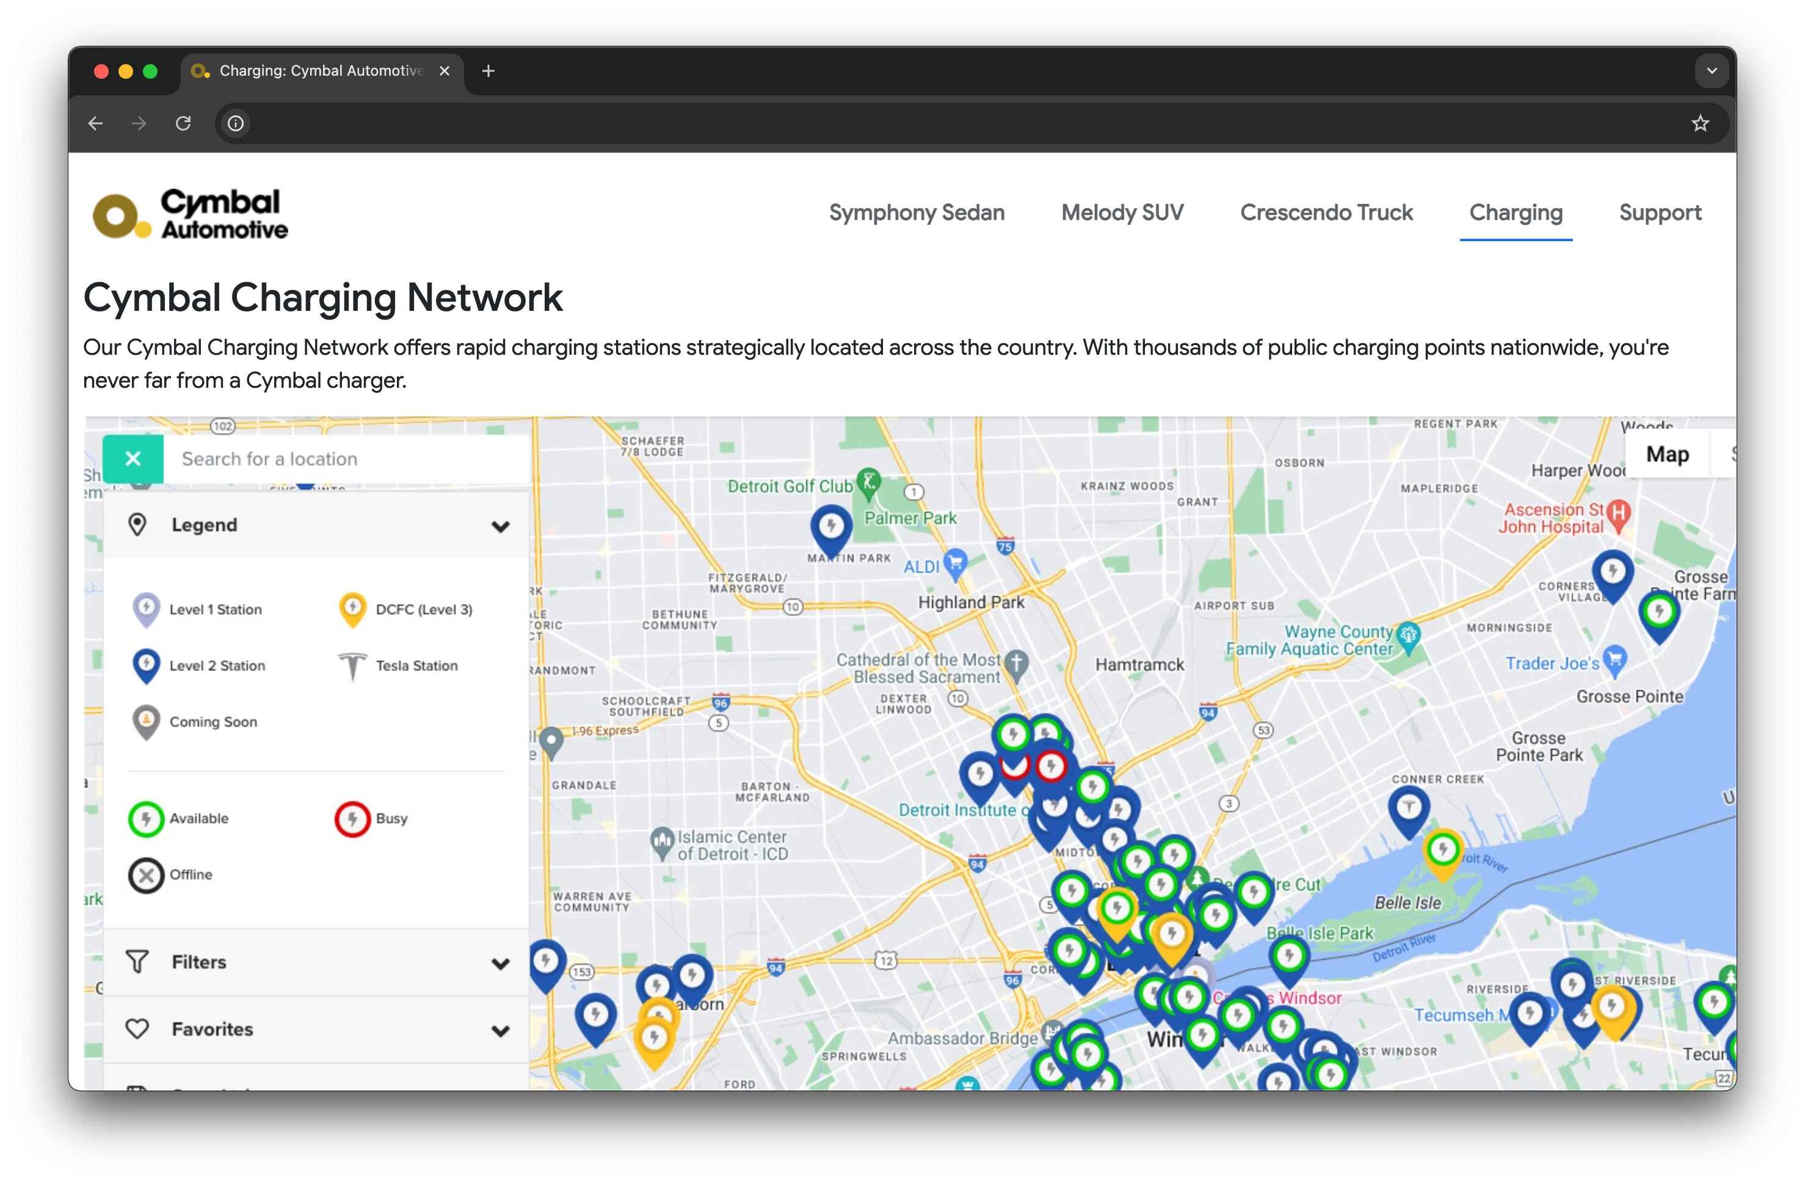This screenshot has height=1181, width=1805.
Task: Open the Symphony Sedan page
Action: 916,213
